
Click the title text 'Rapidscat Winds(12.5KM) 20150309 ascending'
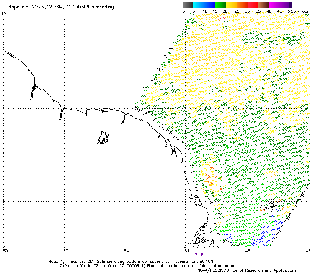[x=61, y=7]
